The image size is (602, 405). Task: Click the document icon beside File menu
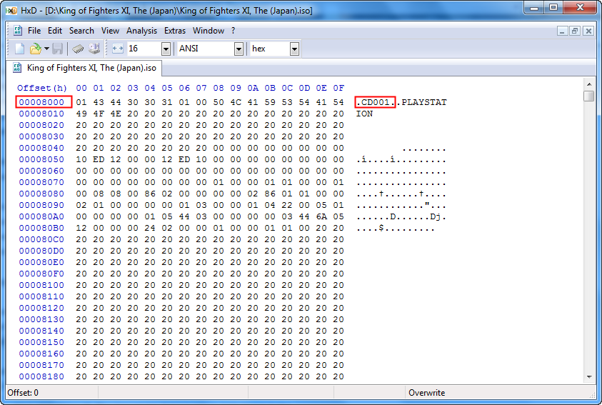pyautogui.click(x=17, y=31)
